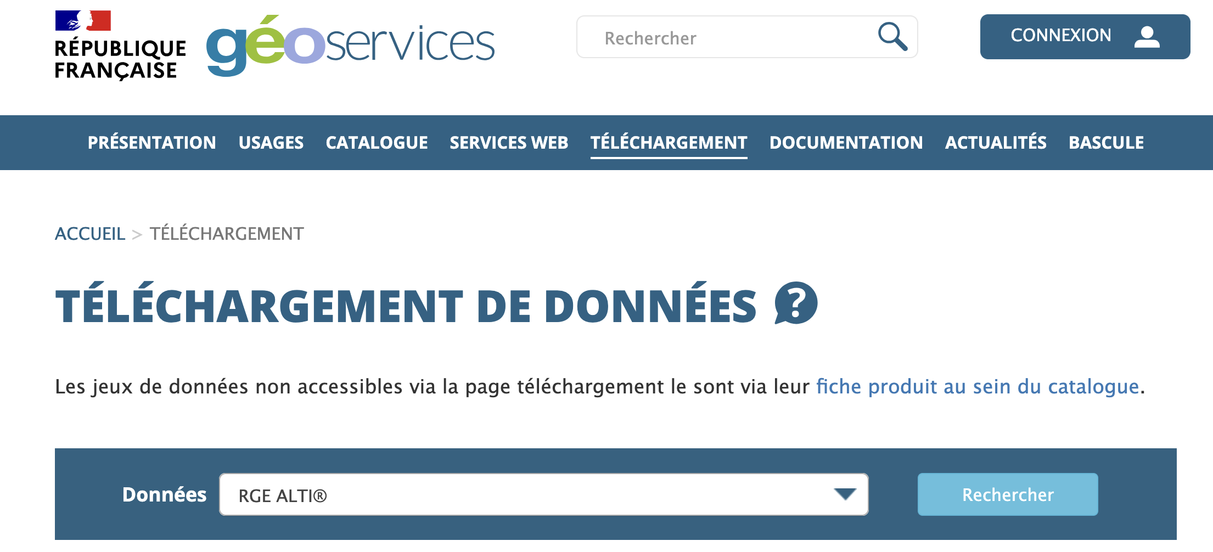Open the USAGES menu
The width and height of the screenshot is (1213, 552).
271,143
